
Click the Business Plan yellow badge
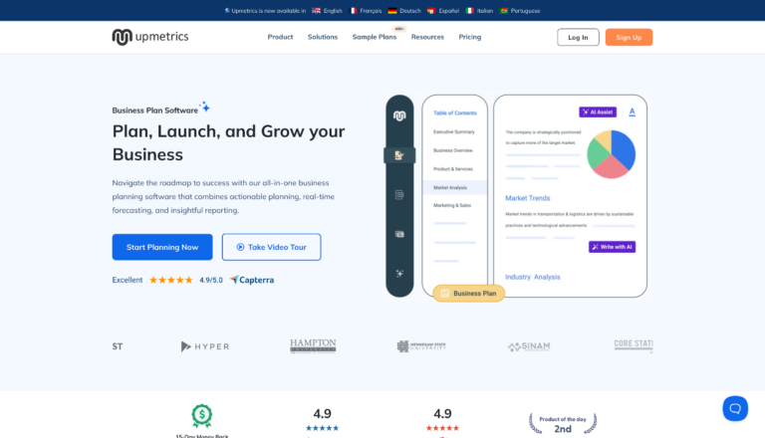click(x=468, y=293)
